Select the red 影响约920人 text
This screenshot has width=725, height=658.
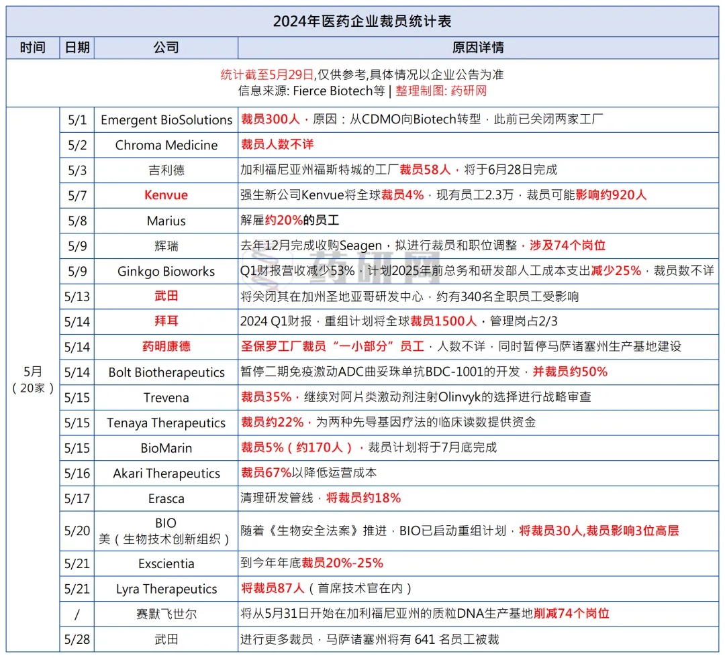tap(611, 195)
